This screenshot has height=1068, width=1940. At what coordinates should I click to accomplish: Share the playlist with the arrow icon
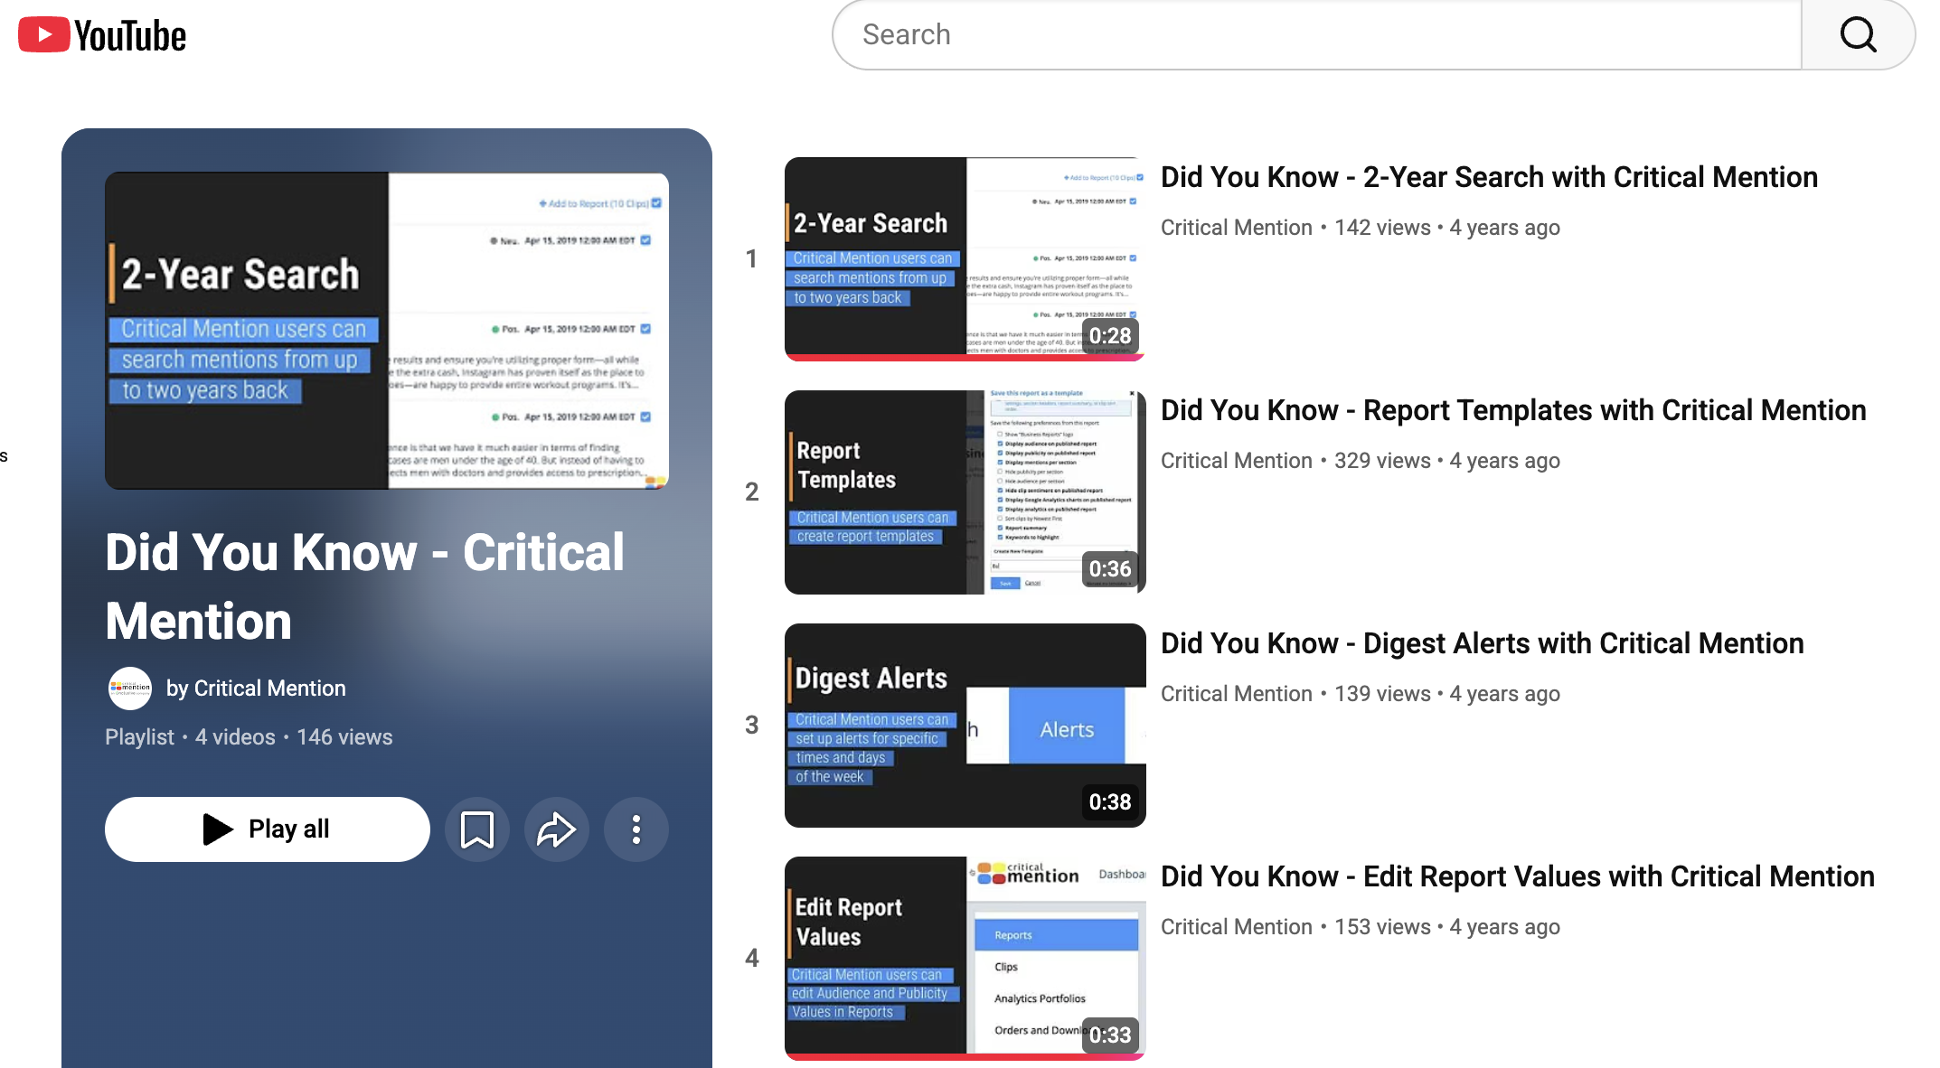click(x=556, y=829)
